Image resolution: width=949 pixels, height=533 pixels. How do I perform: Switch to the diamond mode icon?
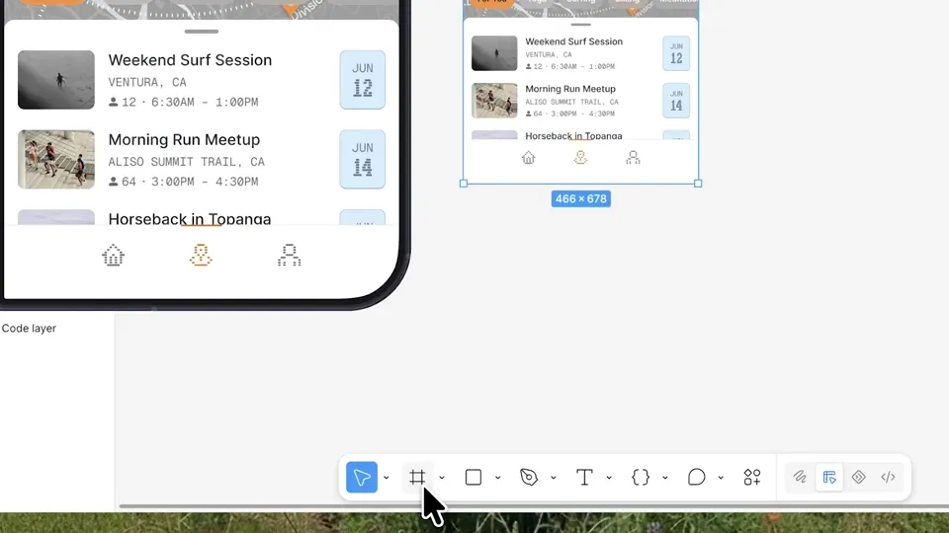click(858, 477)
